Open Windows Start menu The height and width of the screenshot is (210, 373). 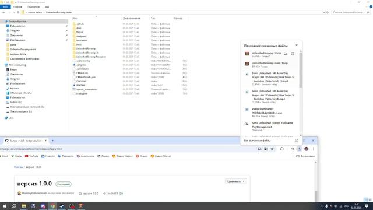pyautogui.click(x=4, y=206)
